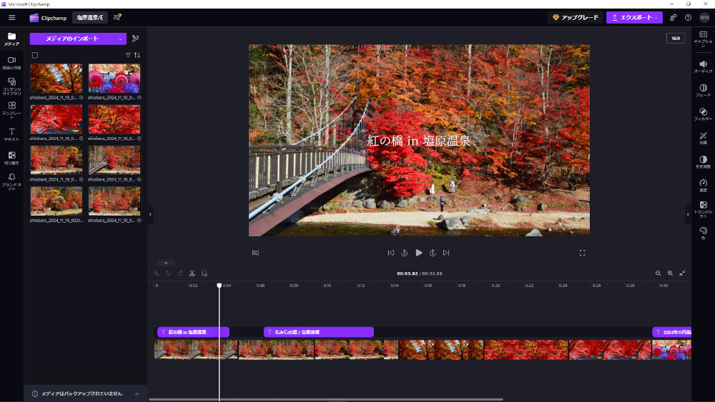Open the effects magic wand panel
This screenshot has height=402, width=715.
pyautogui.click(x=703, y=138)
